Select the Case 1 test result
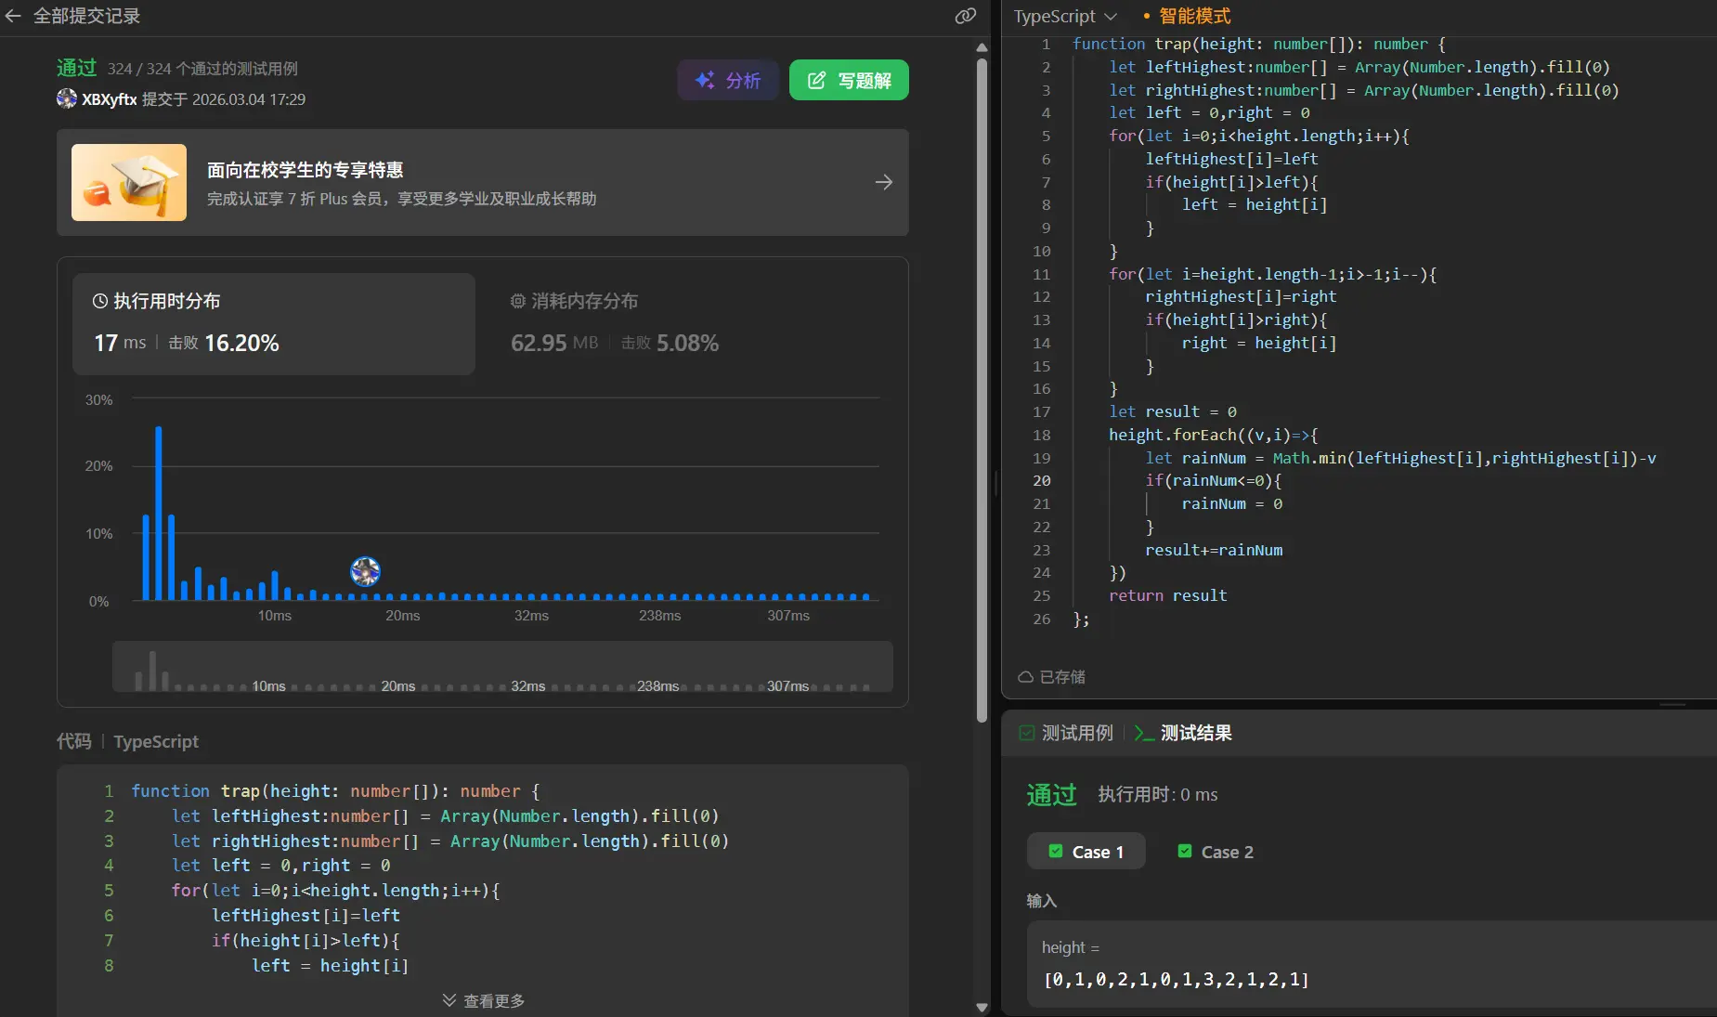This screenshot has width=1717, height=1017. 1086,852
